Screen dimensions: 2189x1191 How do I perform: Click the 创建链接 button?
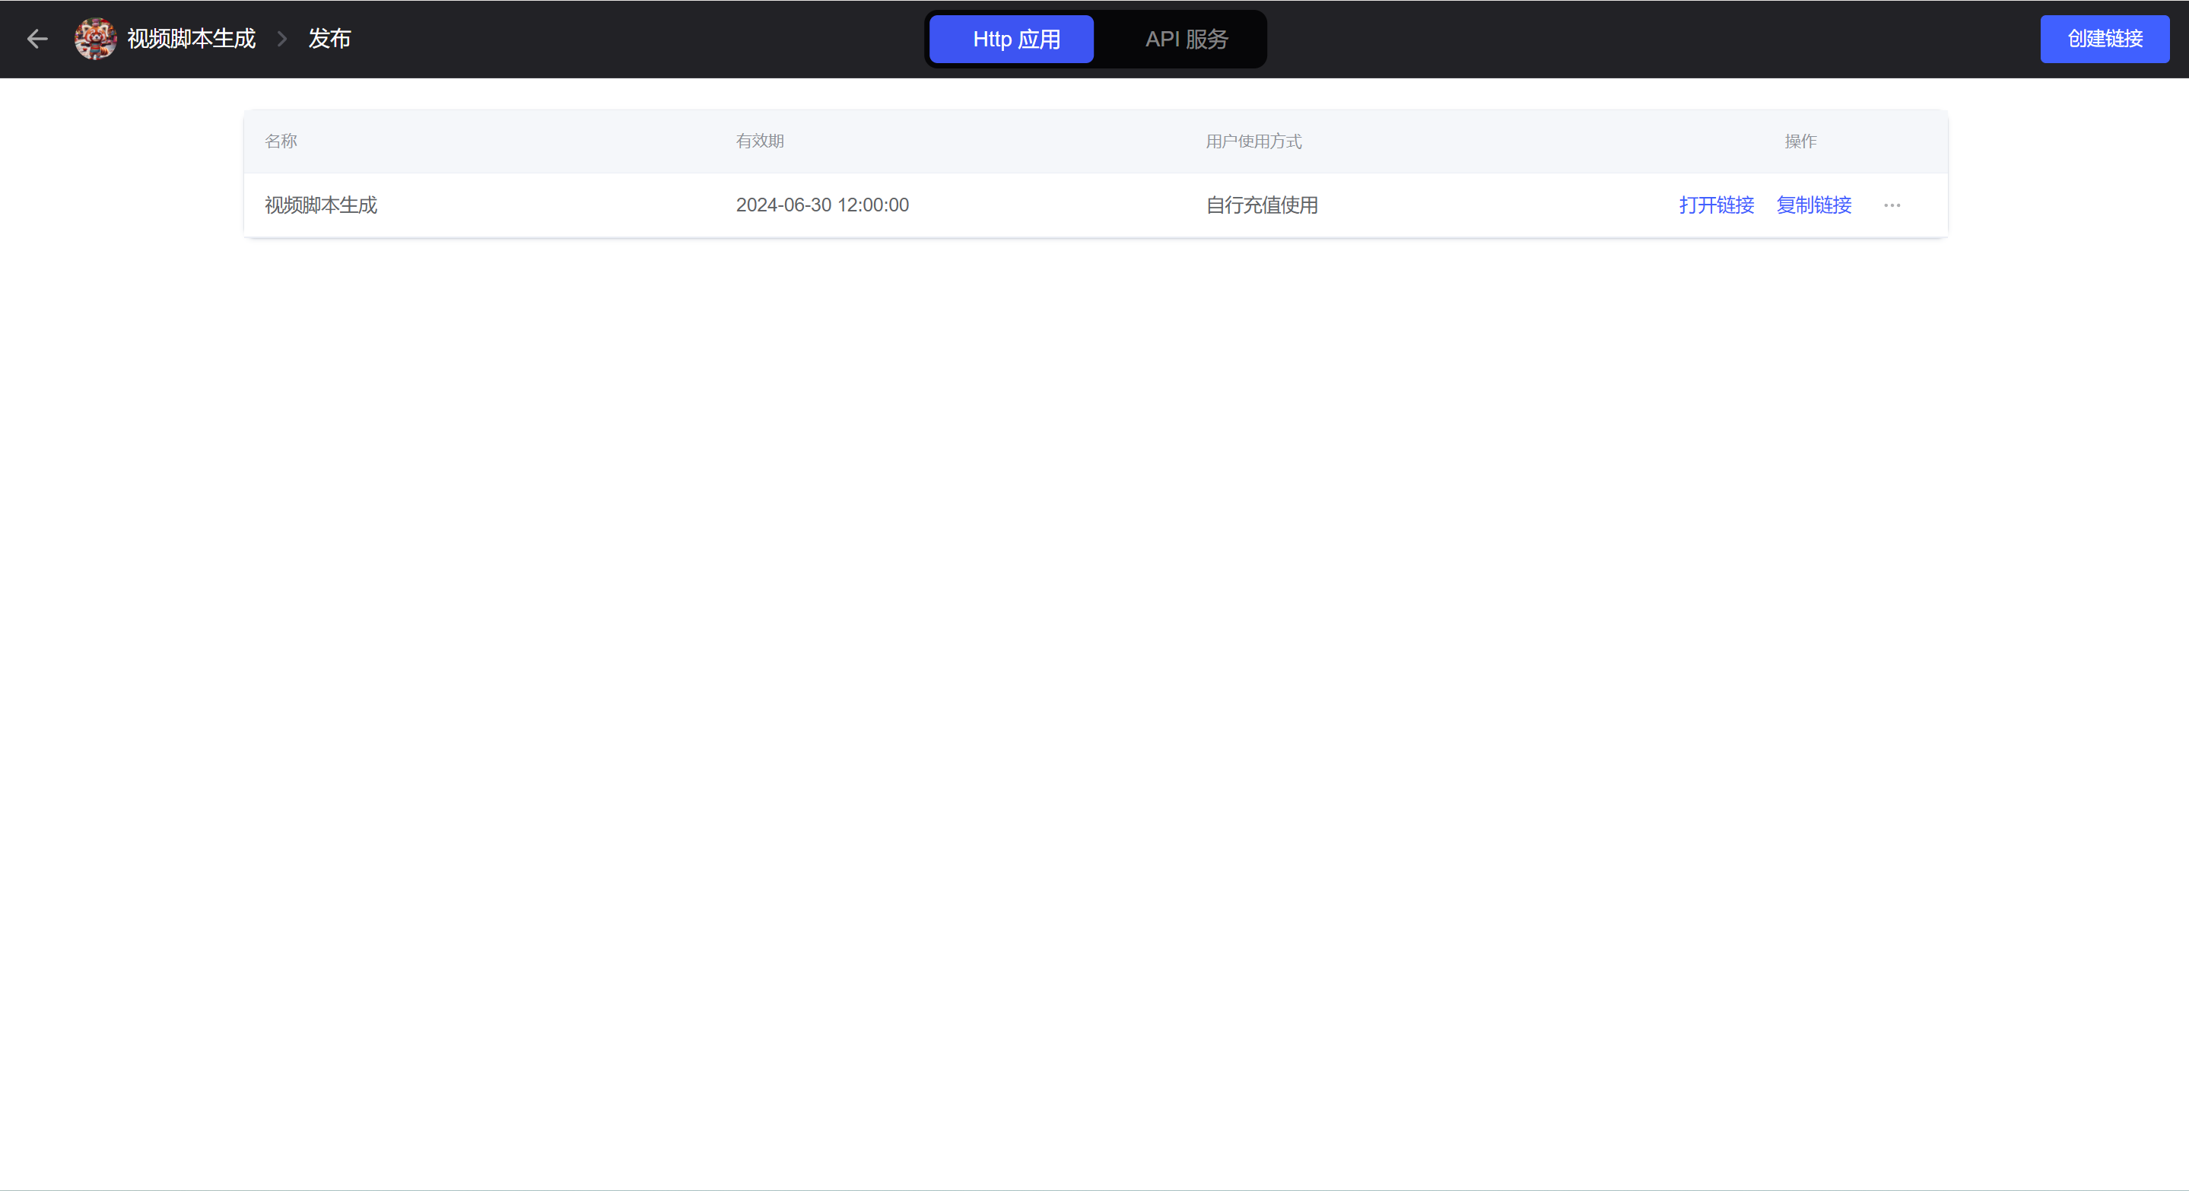[x=2104, y=39]
